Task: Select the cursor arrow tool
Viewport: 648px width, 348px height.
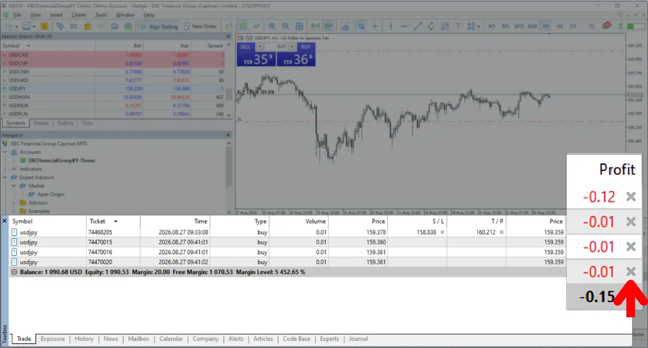Action: 361,26
